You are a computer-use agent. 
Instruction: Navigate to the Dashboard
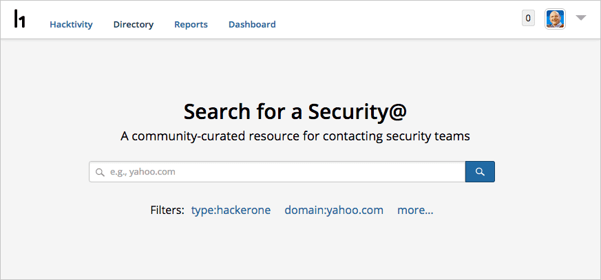pos(252,25)
